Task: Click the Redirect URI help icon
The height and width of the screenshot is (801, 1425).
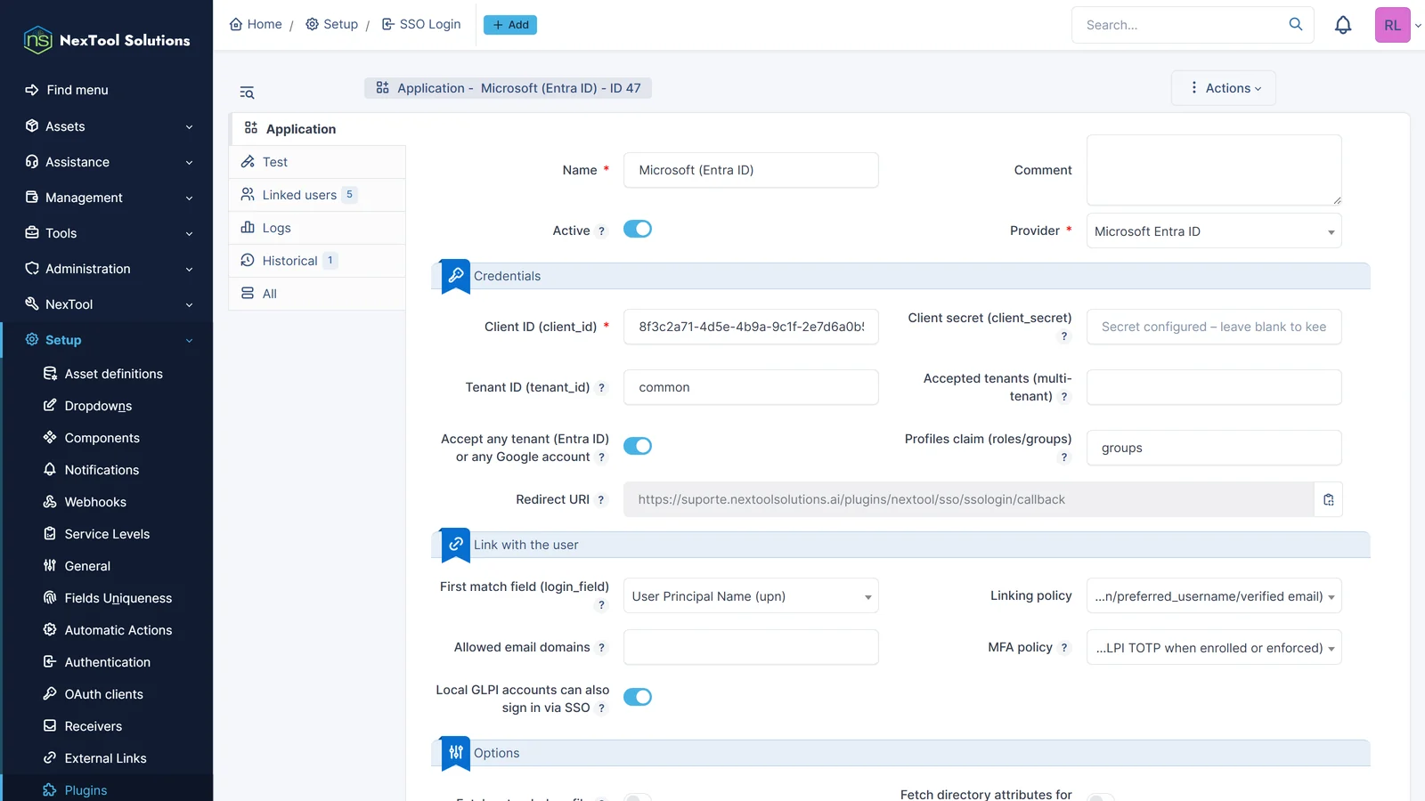Action: coord(601,500)
